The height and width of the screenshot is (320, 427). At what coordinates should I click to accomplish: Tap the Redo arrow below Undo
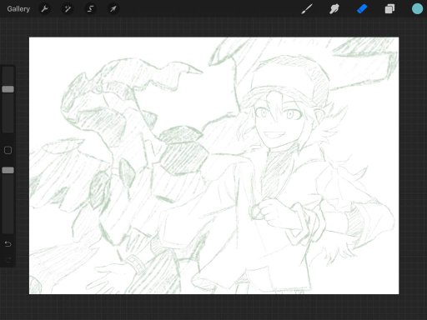click(8, 260)
